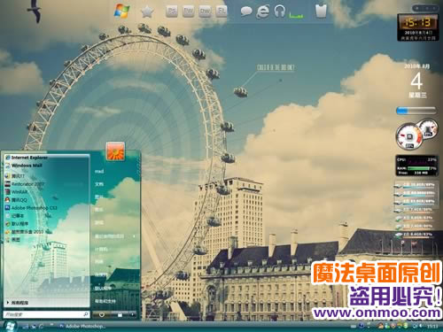Viewport: 443px width, 332px height.
Task: Click the WinRAR icon in Start menu
Action: 8,192
